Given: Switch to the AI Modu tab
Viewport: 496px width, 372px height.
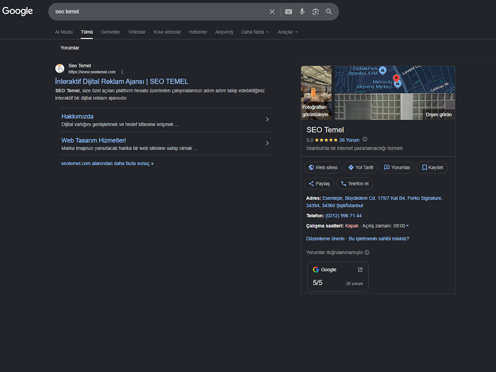Looking at the screenshot, I should coord(63,32).
